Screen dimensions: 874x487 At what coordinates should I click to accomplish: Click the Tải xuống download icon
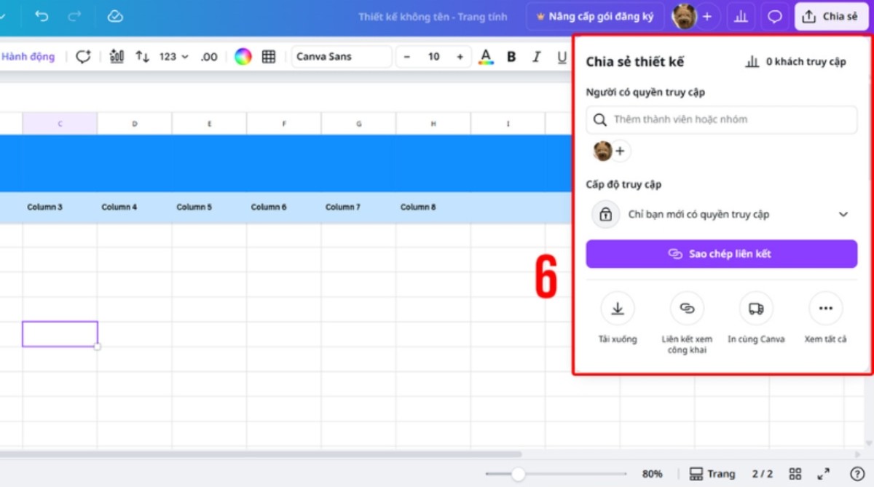click(618, 309)
